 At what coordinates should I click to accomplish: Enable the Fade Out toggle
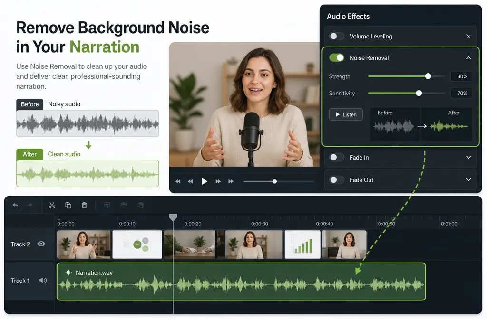coord(337,180)
